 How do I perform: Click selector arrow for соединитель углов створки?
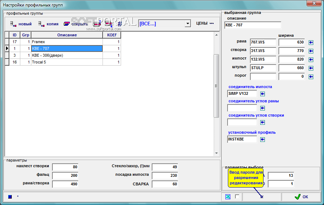coord(262,122)
